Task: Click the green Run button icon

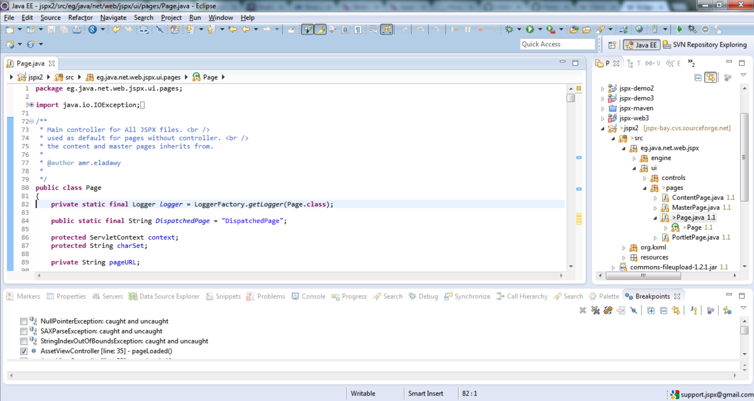Action: [x=530, y=30]
